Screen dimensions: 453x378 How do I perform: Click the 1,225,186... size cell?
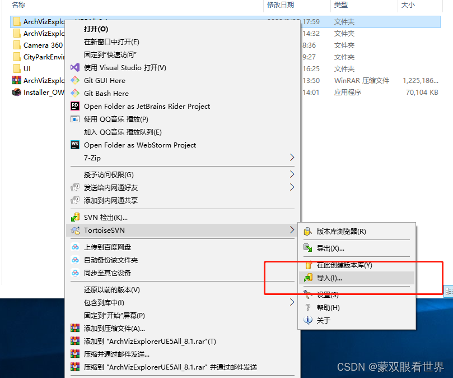coord(421,80)
